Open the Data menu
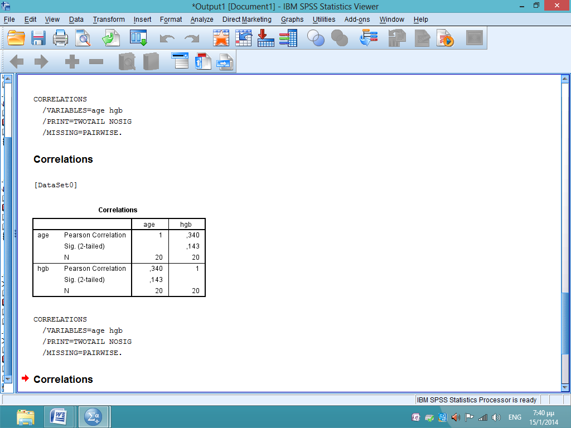The image size is (571, 428). [76, 20]
